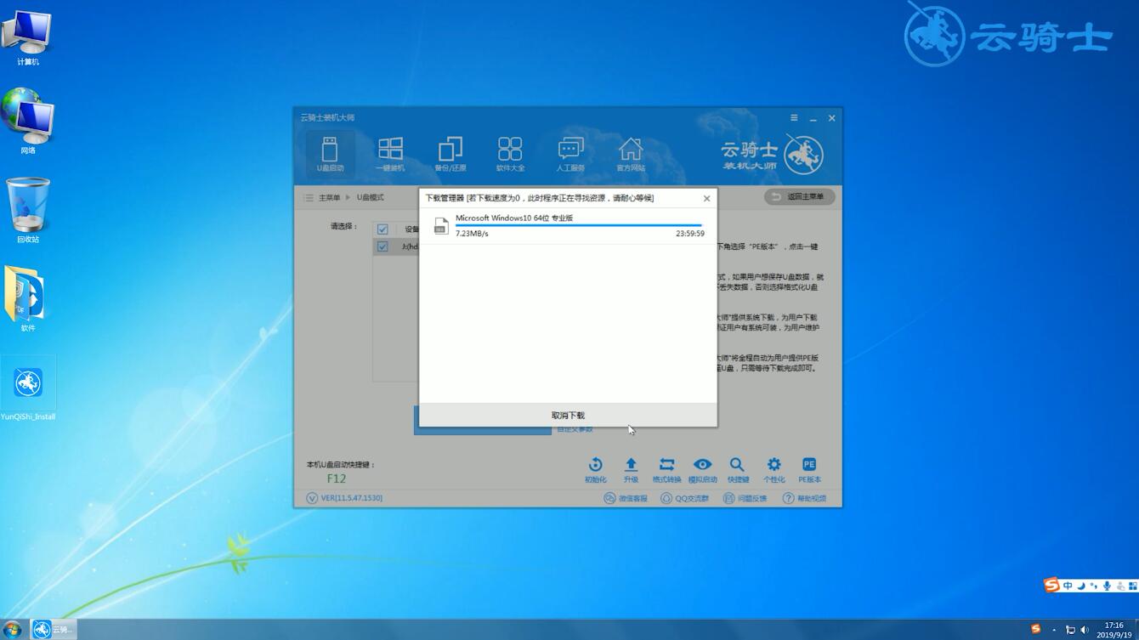Click the 7.23MB/s download speed text
Viewport: 1139px width, 640px height.
click(x=472, y=234)
